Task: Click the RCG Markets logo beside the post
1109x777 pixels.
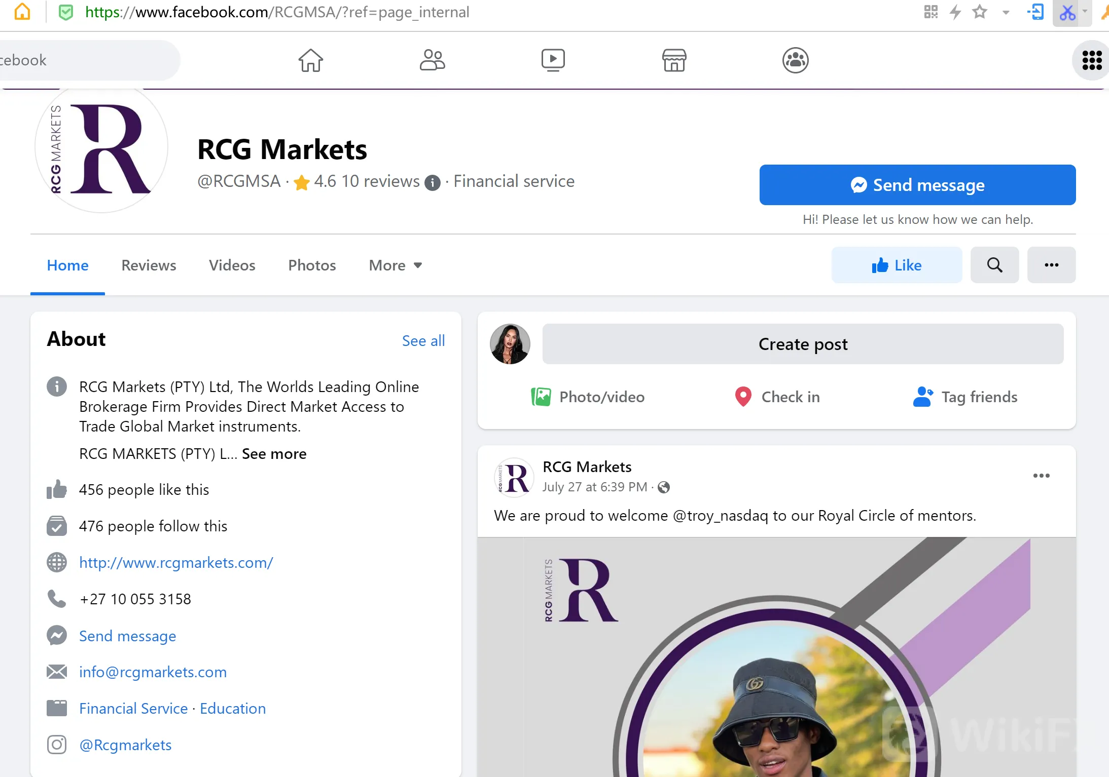Action: (x=514, y=478)
